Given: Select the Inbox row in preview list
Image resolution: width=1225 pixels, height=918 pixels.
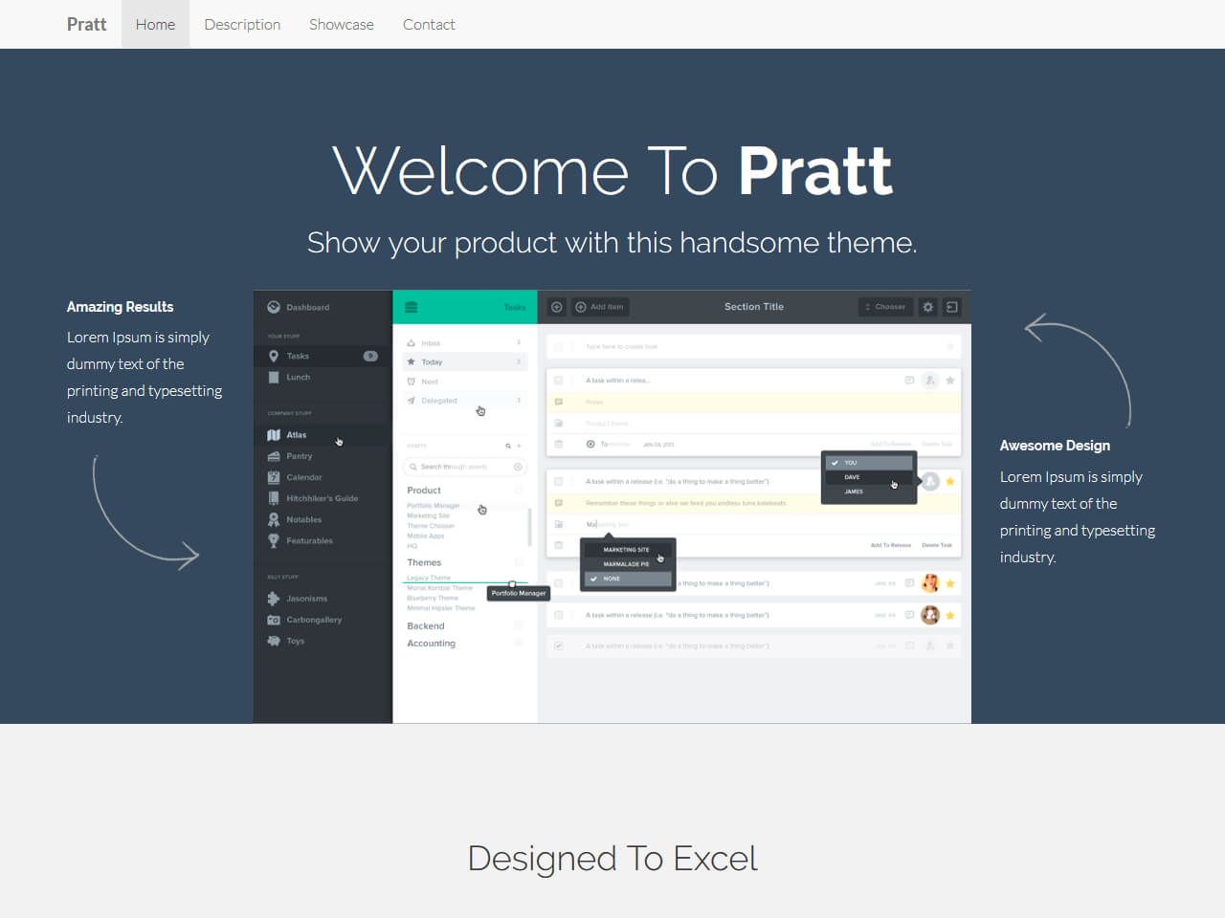Looking at the screenshot, I should [465, 342].
